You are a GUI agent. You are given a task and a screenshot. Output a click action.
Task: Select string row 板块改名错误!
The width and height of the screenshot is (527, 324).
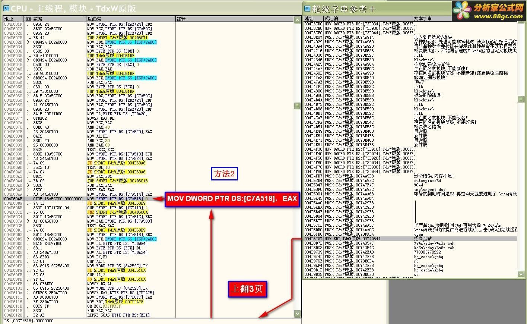point(410,127)
